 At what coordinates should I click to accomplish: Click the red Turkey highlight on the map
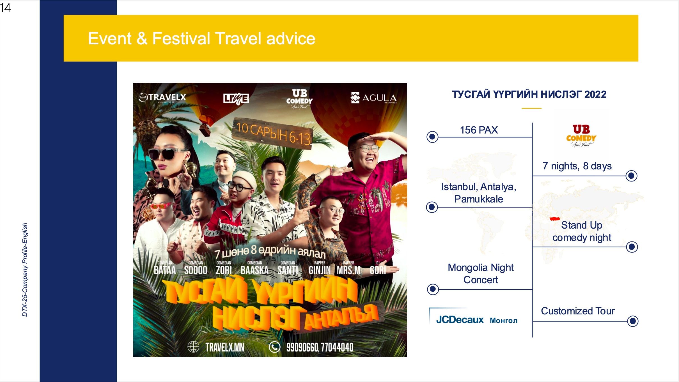tap(555, 218)
